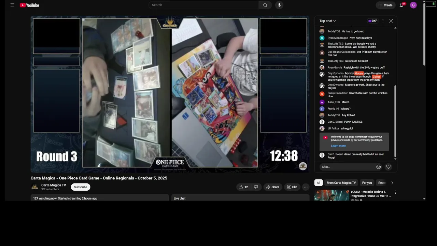Viewport: 437px width, 246px height.
Task: Create a Clip of the stream
Action: 292,187
